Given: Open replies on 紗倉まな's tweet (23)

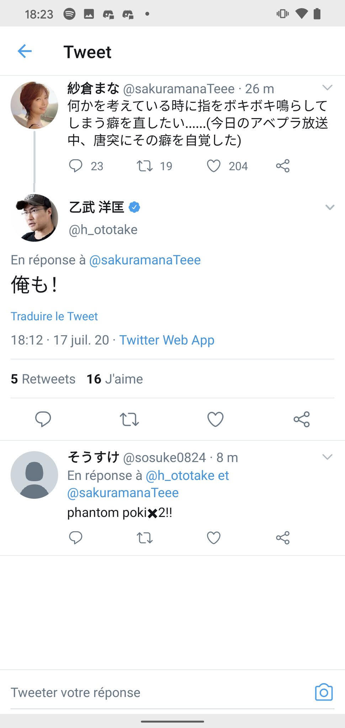Looking at the screenshot, I should pos(75,166).
